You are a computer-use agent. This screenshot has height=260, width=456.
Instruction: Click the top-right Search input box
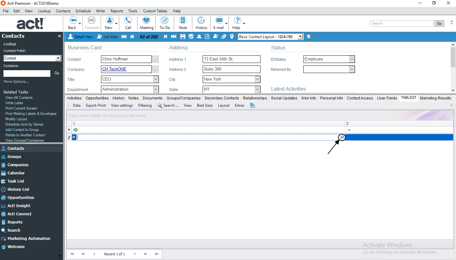402,24
